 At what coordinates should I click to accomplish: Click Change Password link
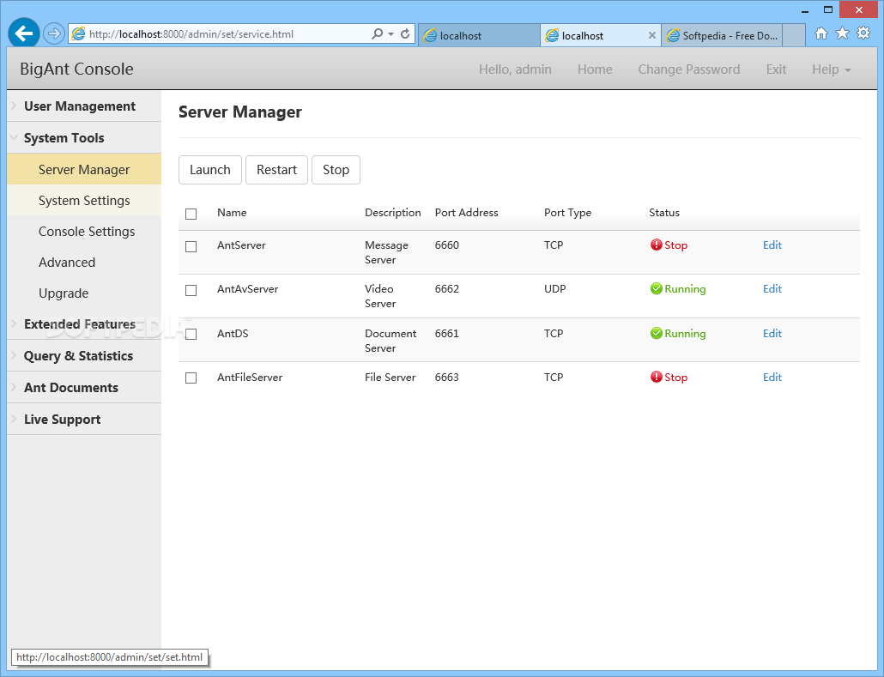[x=689, y=70]
